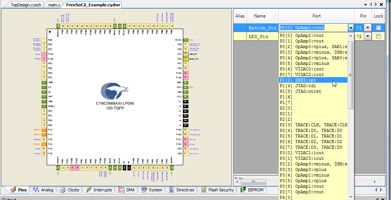Open the main.c tab
This screenshot has height=200, width=391.
tap(54, 5)
